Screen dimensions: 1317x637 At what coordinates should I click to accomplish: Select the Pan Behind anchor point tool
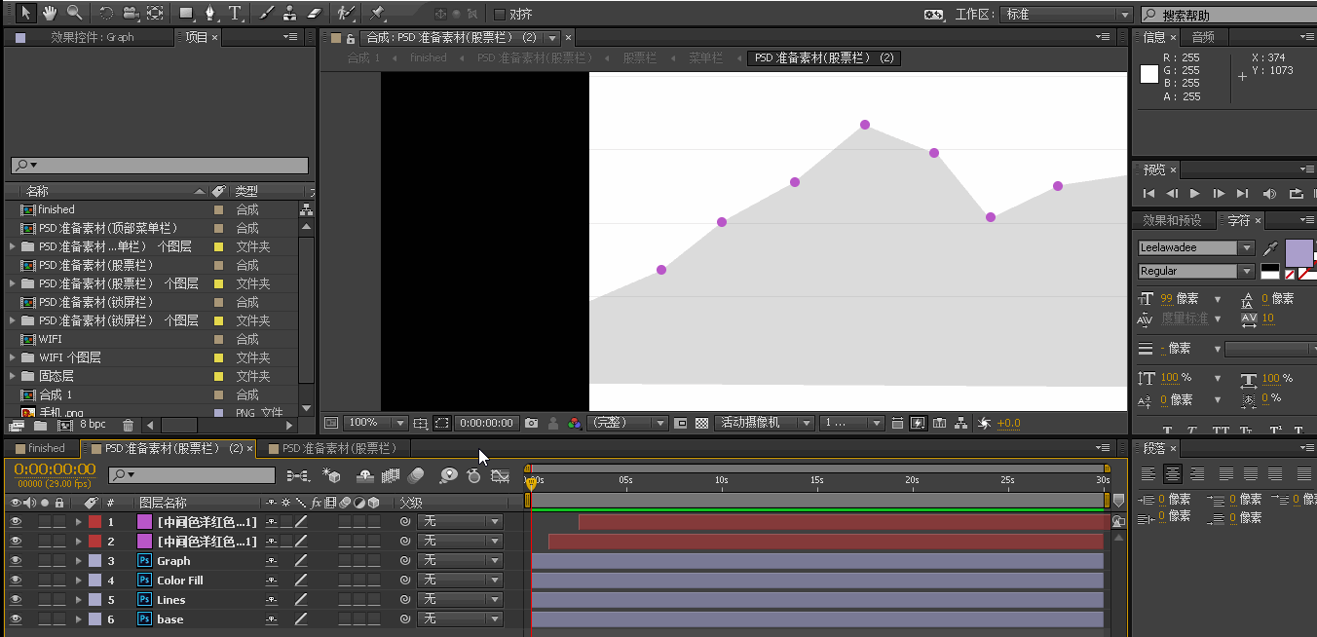(155, 13)
